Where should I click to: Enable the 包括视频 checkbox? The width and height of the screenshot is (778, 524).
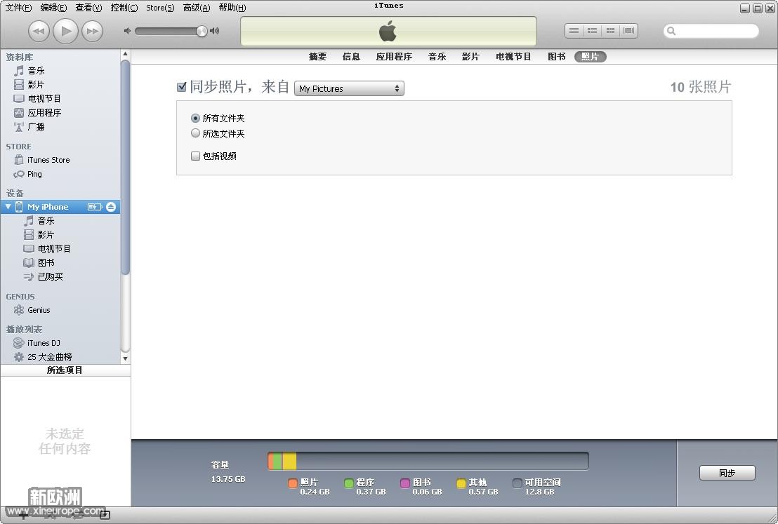[195, 156]
